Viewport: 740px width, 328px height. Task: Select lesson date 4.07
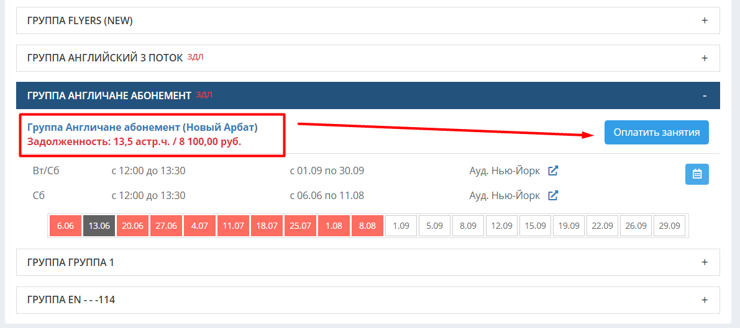(x=199, y=226)
